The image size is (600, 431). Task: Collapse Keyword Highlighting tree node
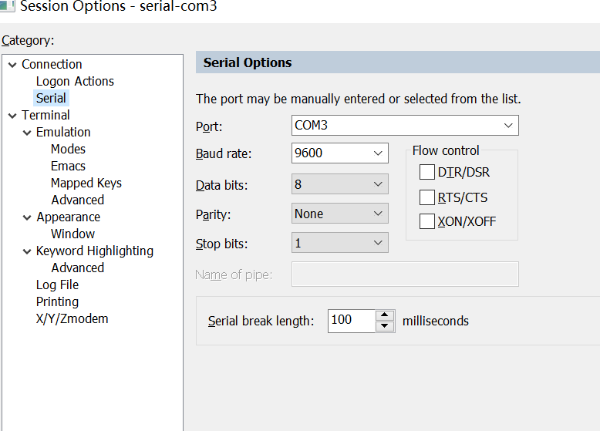[27, 251]
